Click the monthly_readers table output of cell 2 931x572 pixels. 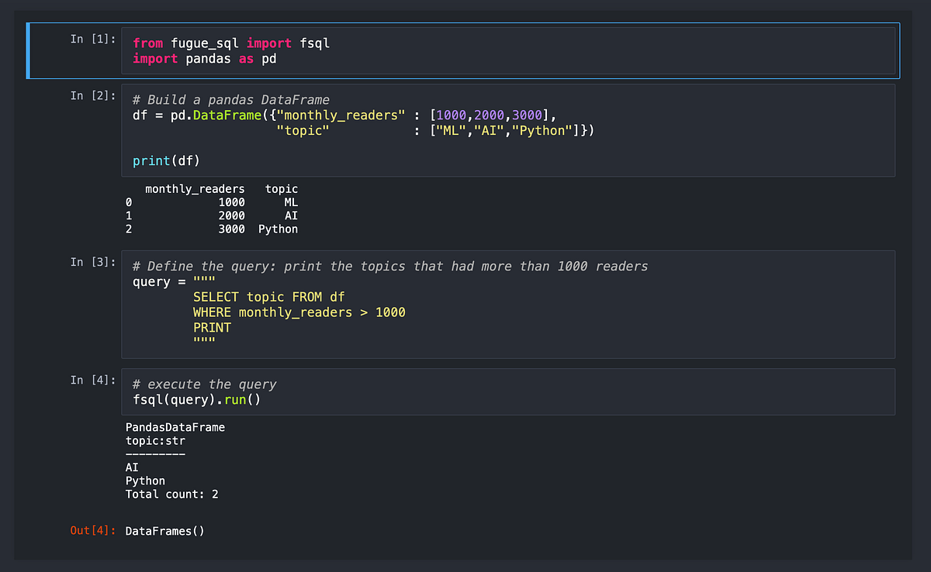tap(212, 209)
